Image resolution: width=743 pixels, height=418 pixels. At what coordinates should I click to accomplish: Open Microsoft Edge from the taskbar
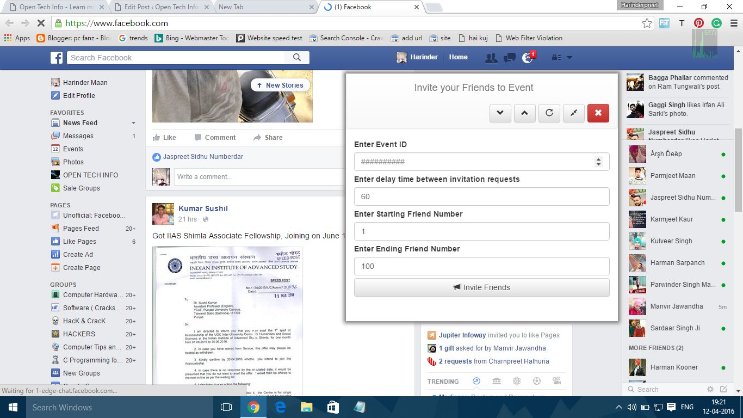280,407
